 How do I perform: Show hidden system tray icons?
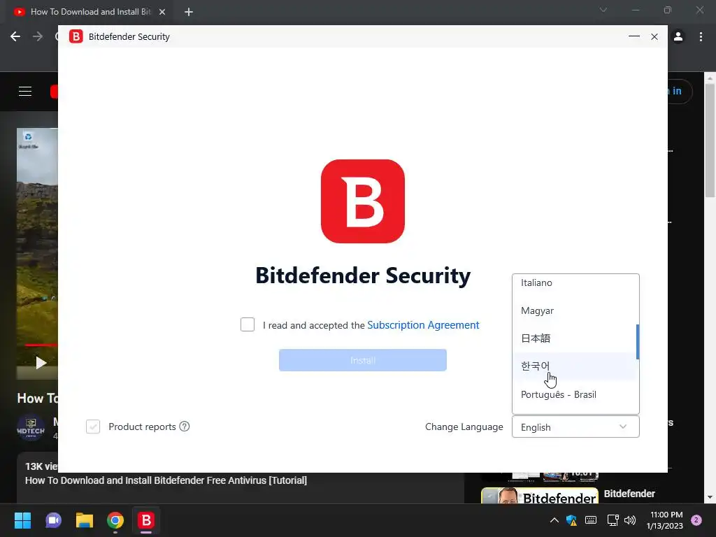[554, 520]
